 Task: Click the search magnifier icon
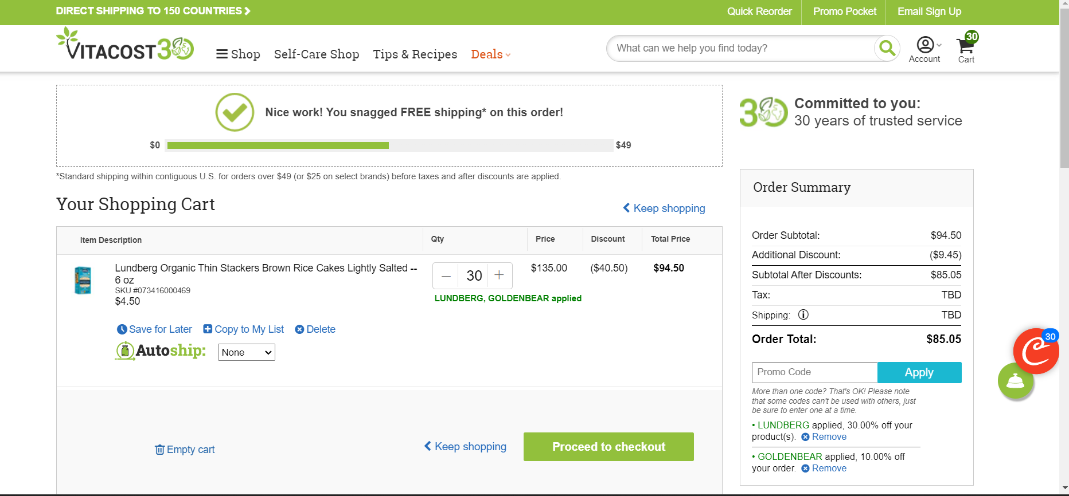(887, 48)
